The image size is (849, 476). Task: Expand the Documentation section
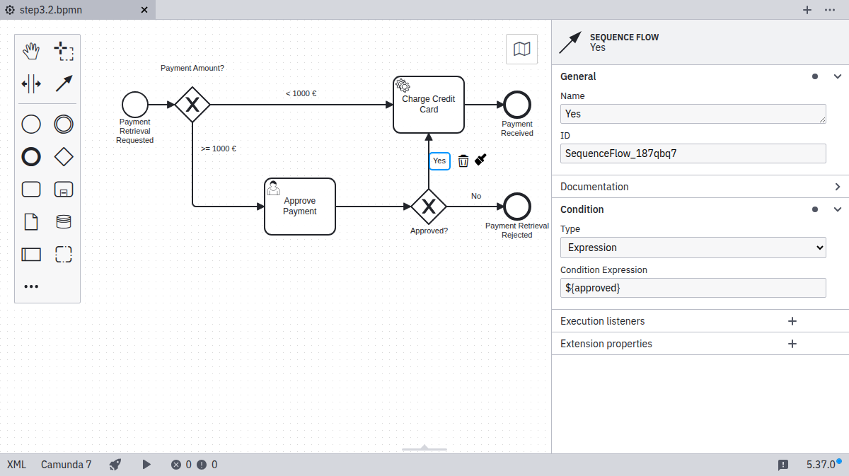pos(838,187)
